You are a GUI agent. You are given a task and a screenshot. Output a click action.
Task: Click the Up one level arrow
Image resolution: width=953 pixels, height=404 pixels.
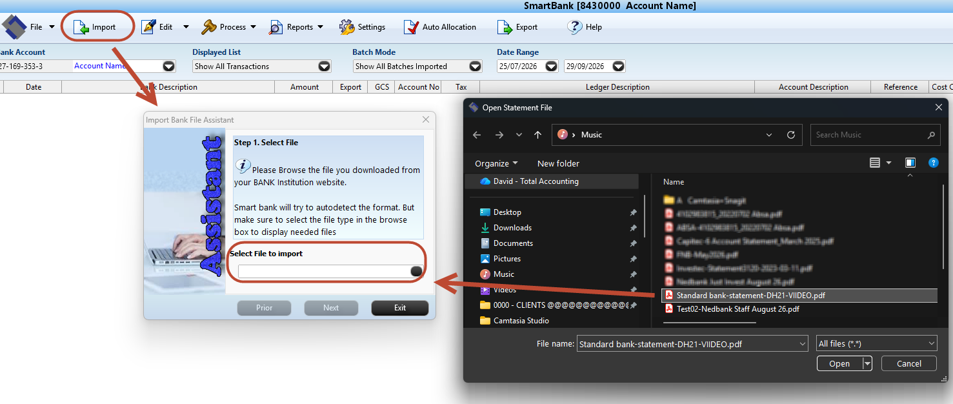(538, 135)
